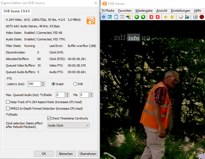Decrease TV/Radio max queued audio value
Image resolution: width=205 pixels, height=159 pixels.
(67, 96)
